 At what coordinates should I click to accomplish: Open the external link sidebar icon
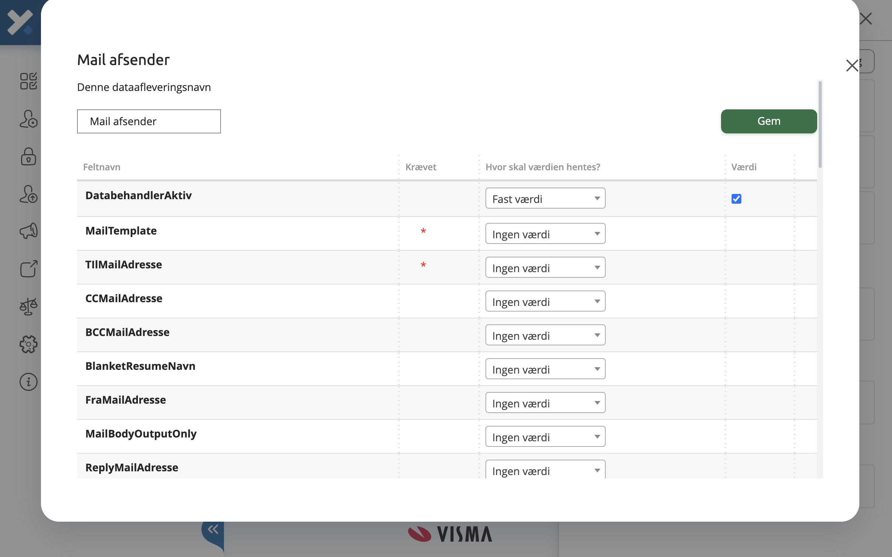point(29,269)
